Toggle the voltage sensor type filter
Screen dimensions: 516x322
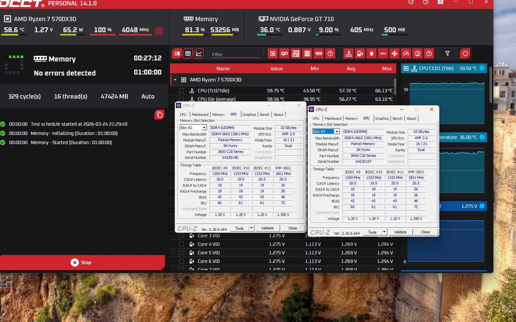click(360, 54)
